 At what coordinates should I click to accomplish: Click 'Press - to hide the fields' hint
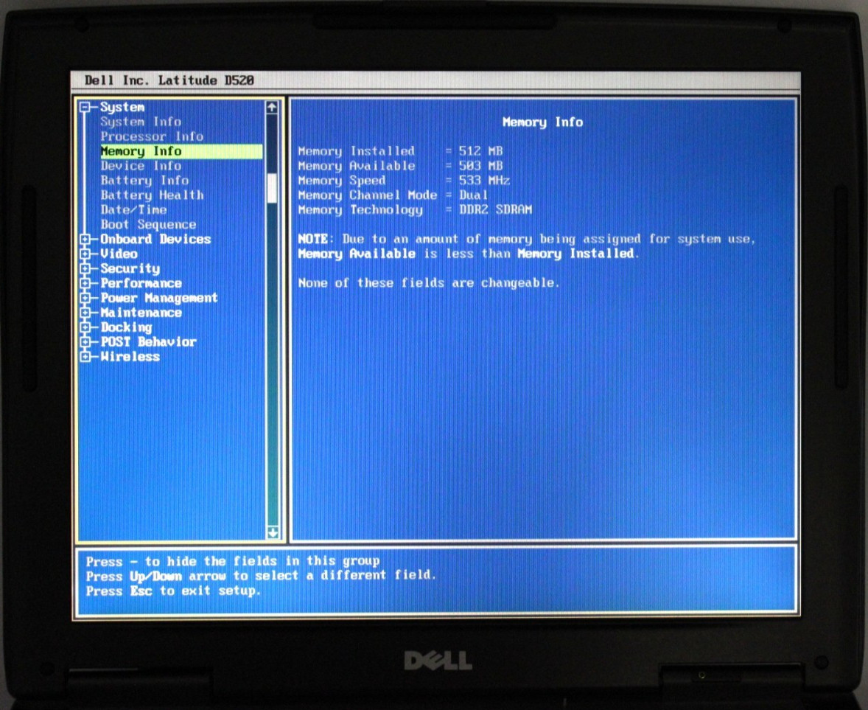pos(233,561)
